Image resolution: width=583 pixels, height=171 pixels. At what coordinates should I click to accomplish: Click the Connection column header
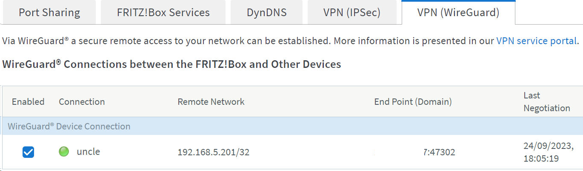point(82,102)
